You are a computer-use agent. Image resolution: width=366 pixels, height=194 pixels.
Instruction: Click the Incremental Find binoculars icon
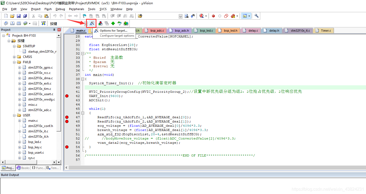(193, 16)
